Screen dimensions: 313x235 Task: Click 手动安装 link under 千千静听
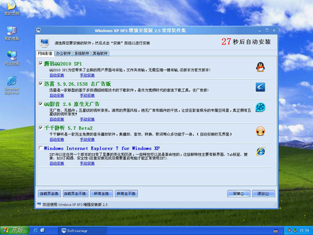pyautogui.click(x=87, y=139)
